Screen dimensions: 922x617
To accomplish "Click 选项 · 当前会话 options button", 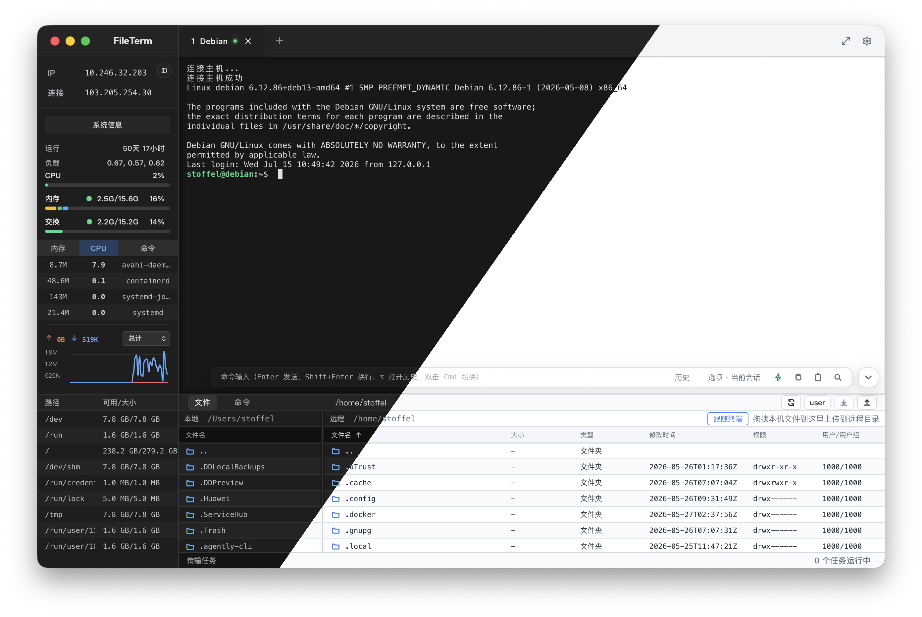I will point(734,377).
